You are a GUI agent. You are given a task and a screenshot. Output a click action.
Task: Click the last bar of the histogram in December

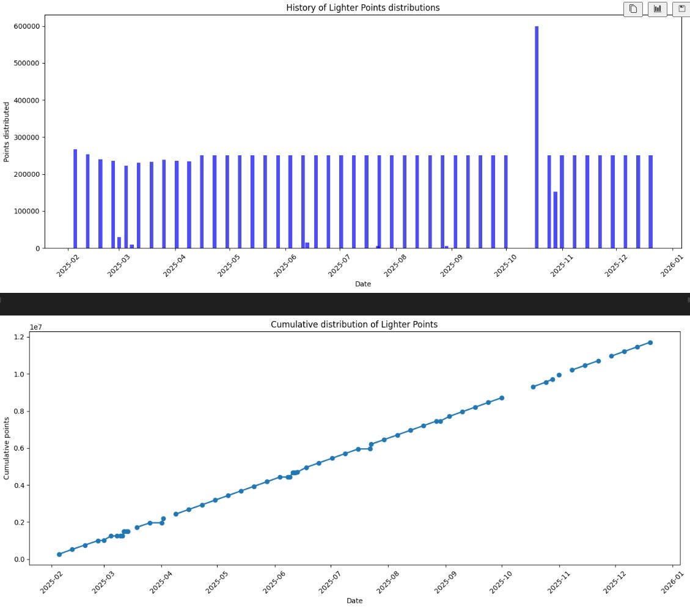(650, 202)
